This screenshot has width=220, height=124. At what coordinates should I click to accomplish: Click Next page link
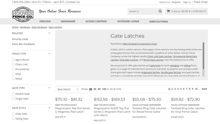[x=204, y=89]
